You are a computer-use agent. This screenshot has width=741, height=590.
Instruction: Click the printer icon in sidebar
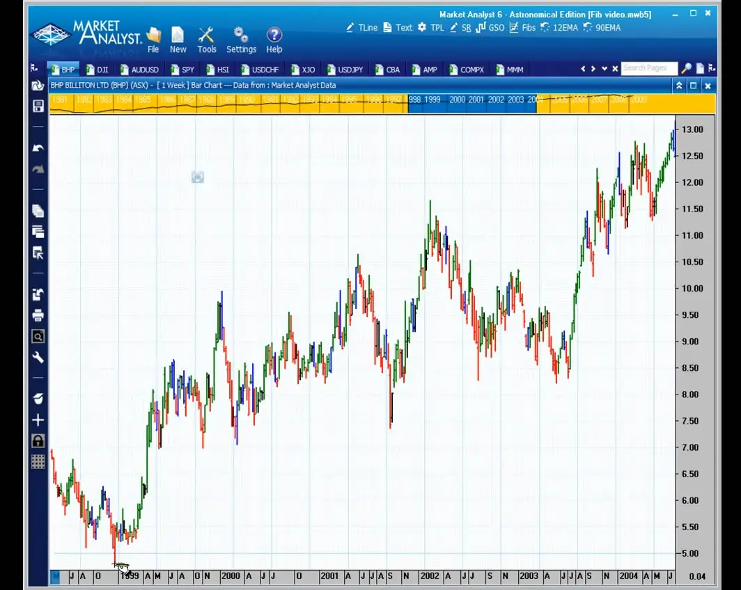pyautogui.click(x=38, y=314)
